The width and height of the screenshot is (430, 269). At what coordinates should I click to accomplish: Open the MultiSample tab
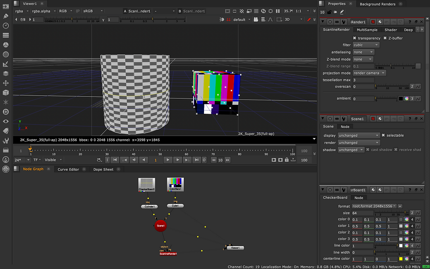click(367, 30)
